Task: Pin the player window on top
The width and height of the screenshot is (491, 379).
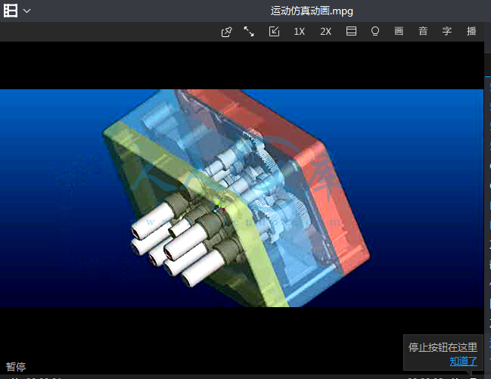Action: [226, 32]
